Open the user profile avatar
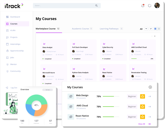 click(157, 5)
